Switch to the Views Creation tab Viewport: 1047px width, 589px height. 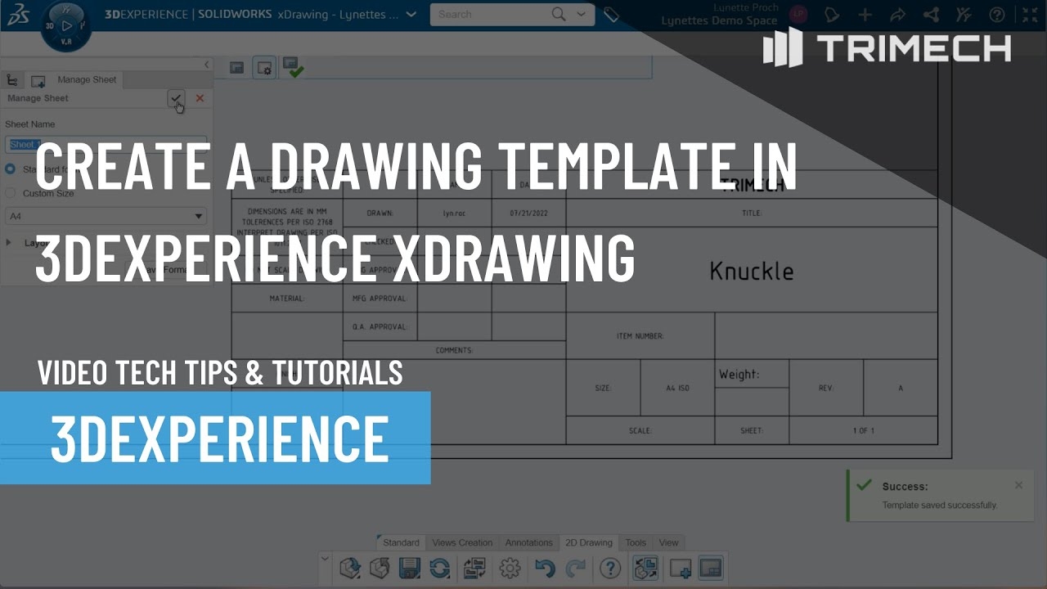[462, 542]
